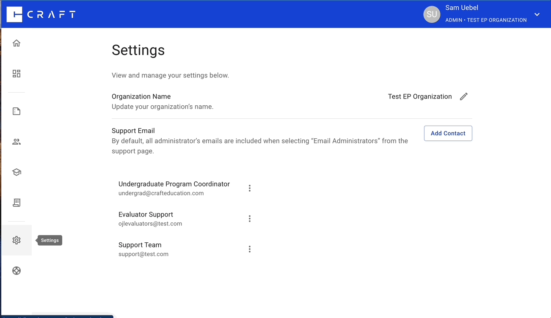551x318 pixels.
Task: Edit the Organization Name with the pencil icon
Action: click(463, 96)
